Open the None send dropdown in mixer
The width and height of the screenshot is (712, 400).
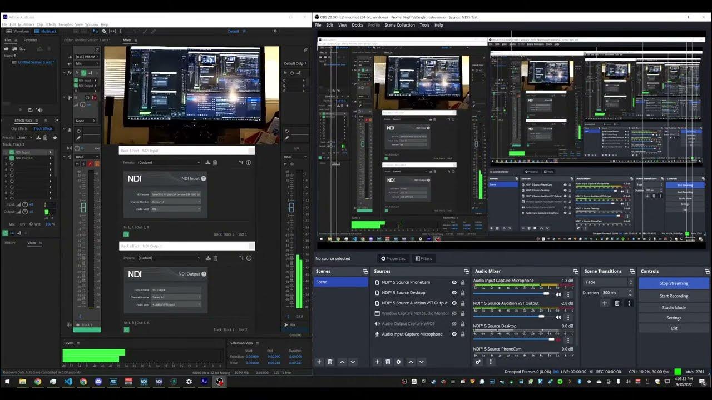click(86, 121)
